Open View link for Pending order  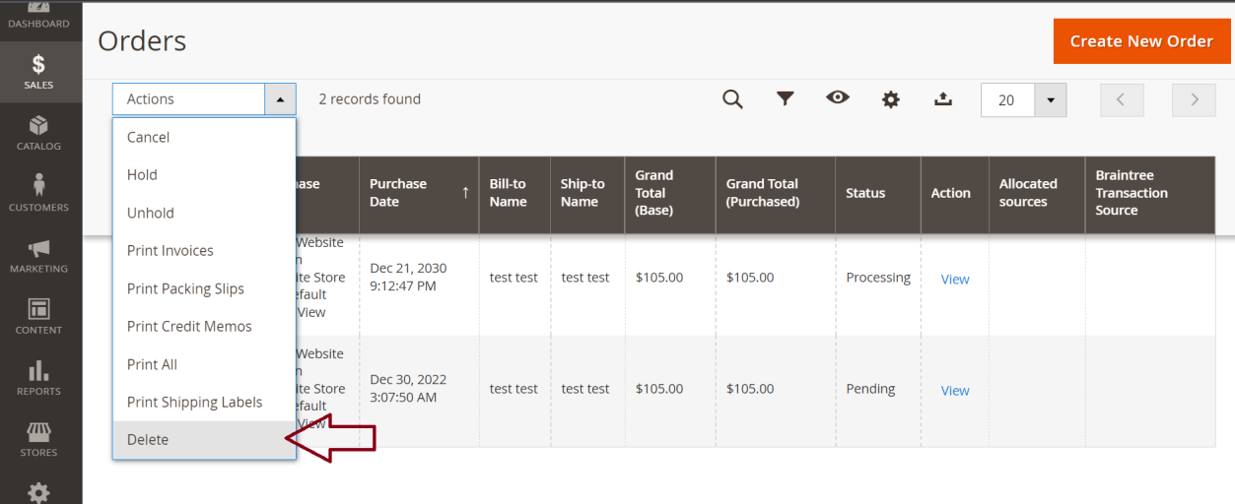point(954,391)
